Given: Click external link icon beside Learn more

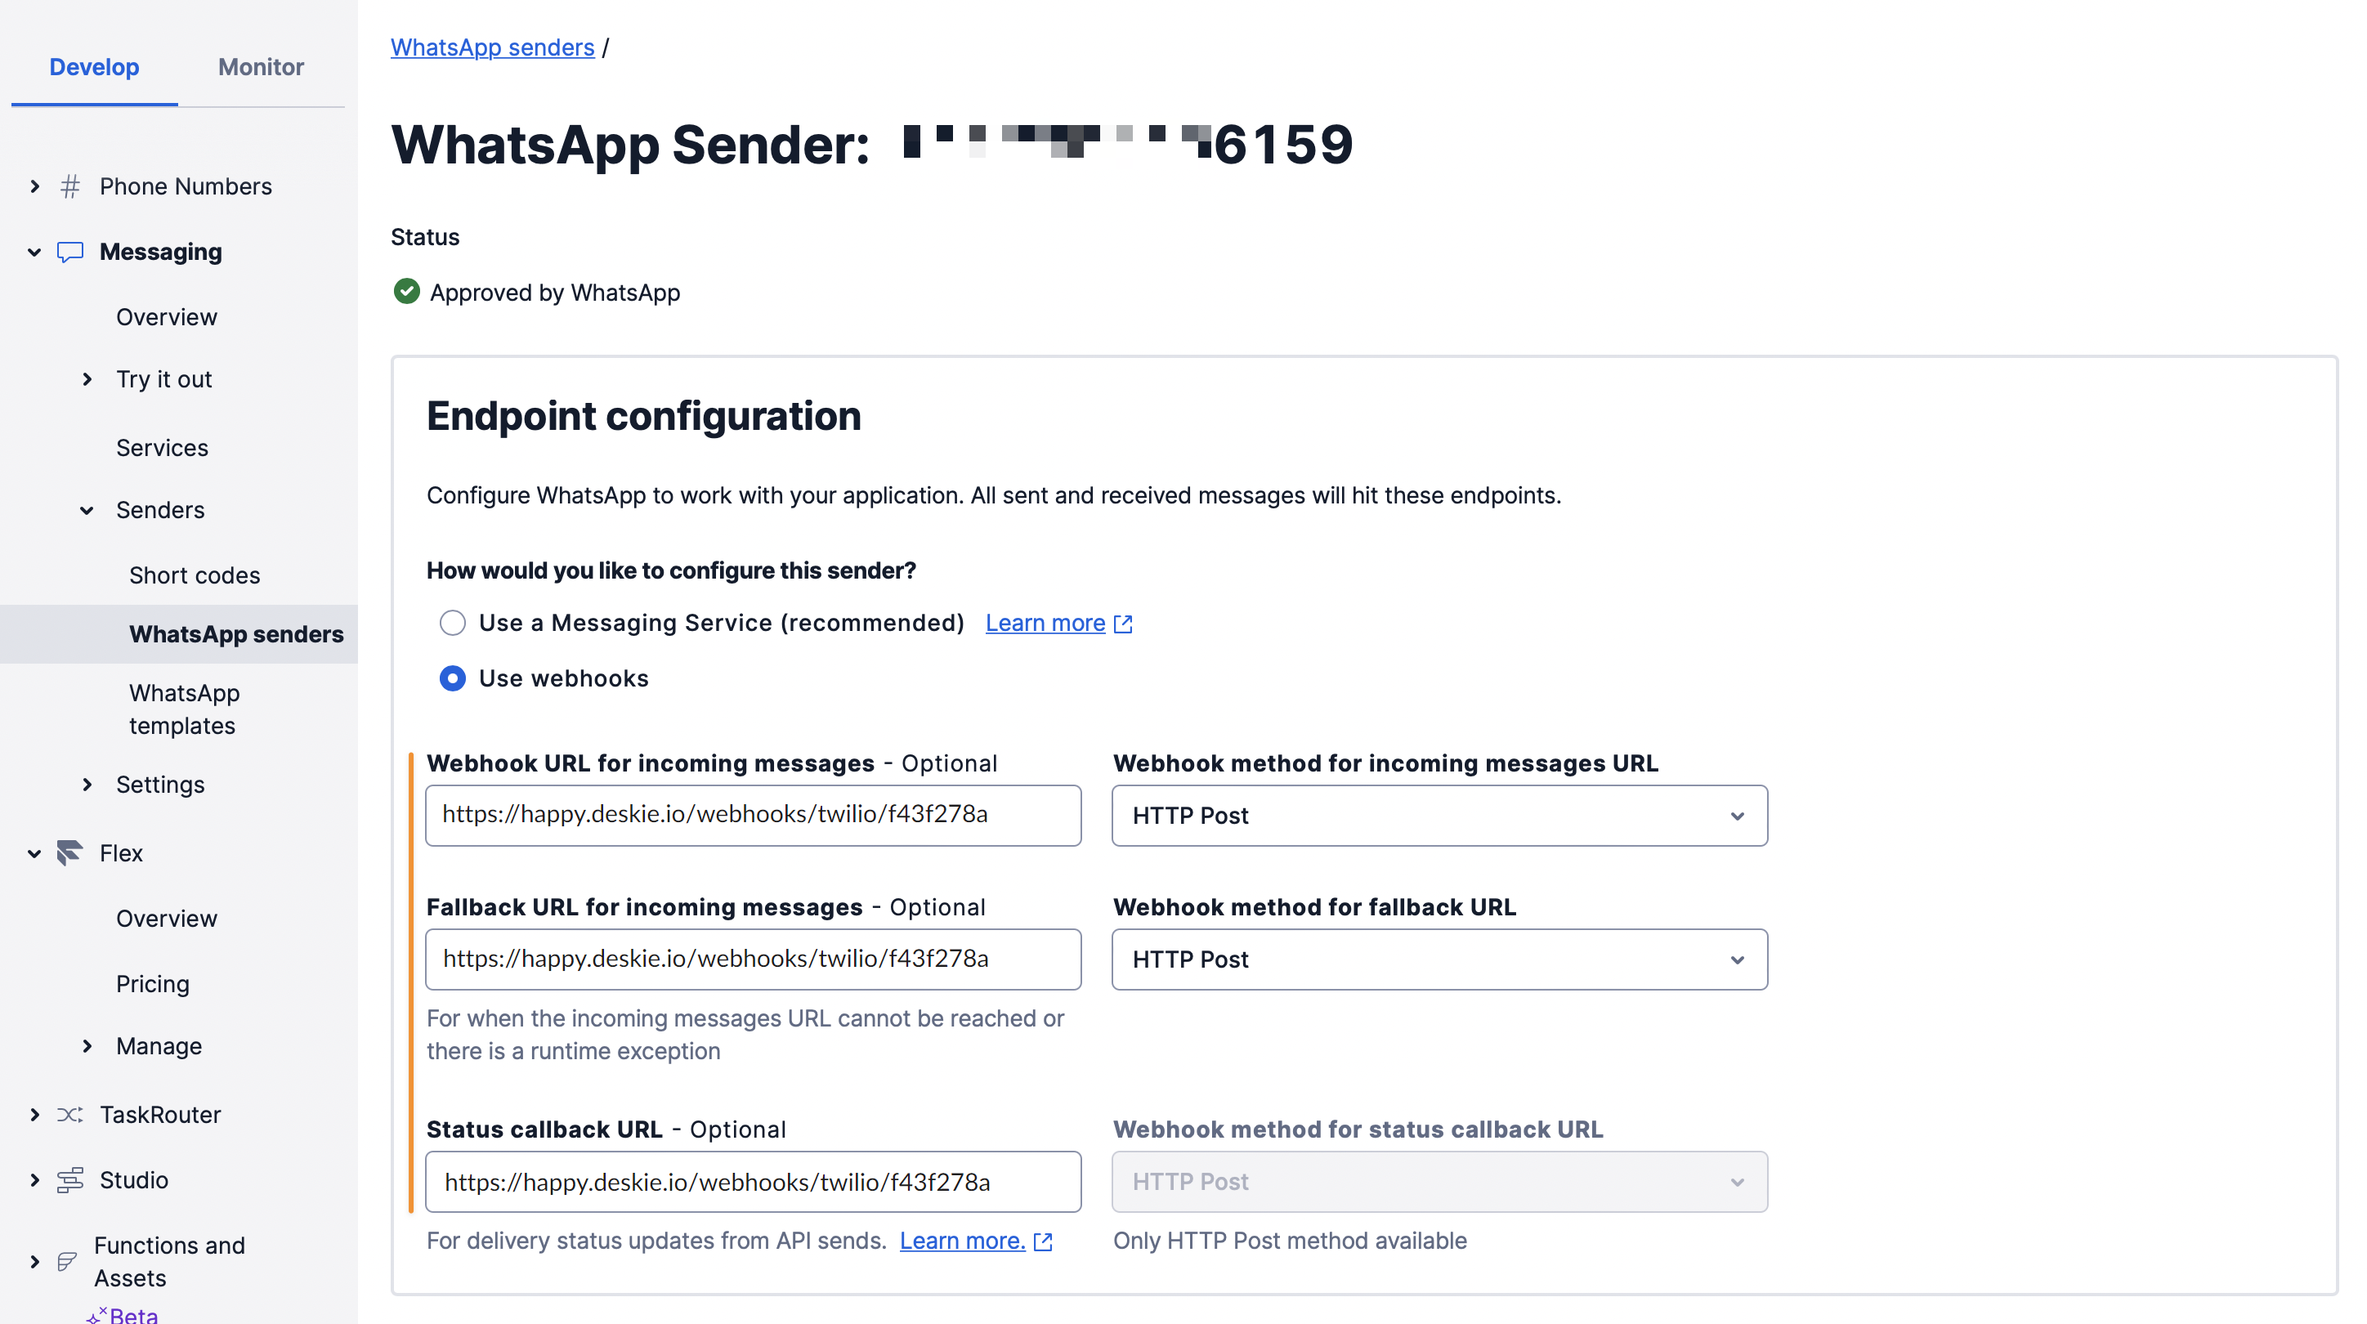Looking at the screenshot, I should (1123, 624).
